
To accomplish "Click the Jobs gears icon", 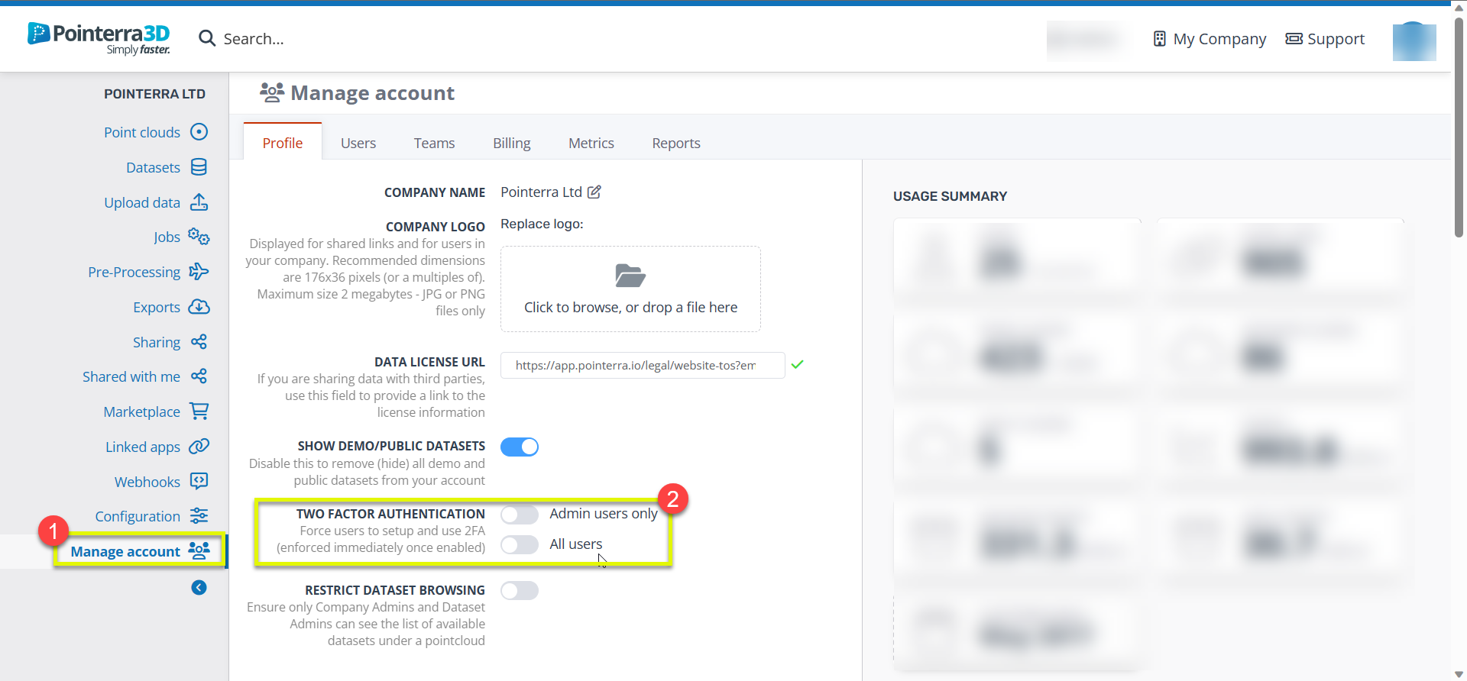I will point(199,237).
